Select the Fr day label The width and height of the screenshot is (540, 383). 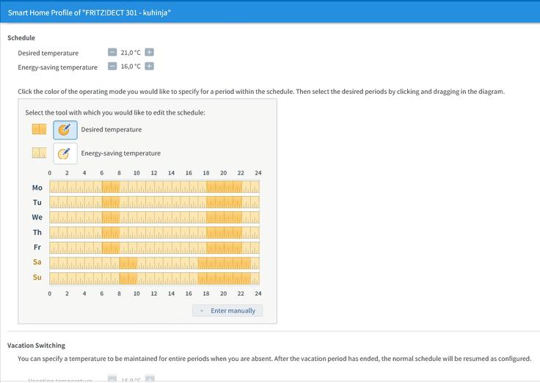click(37, 247)
